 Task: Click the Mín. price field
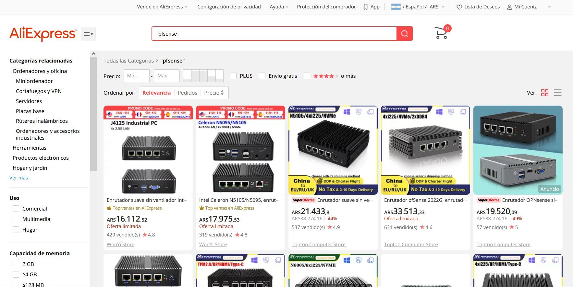click(137, 76)
